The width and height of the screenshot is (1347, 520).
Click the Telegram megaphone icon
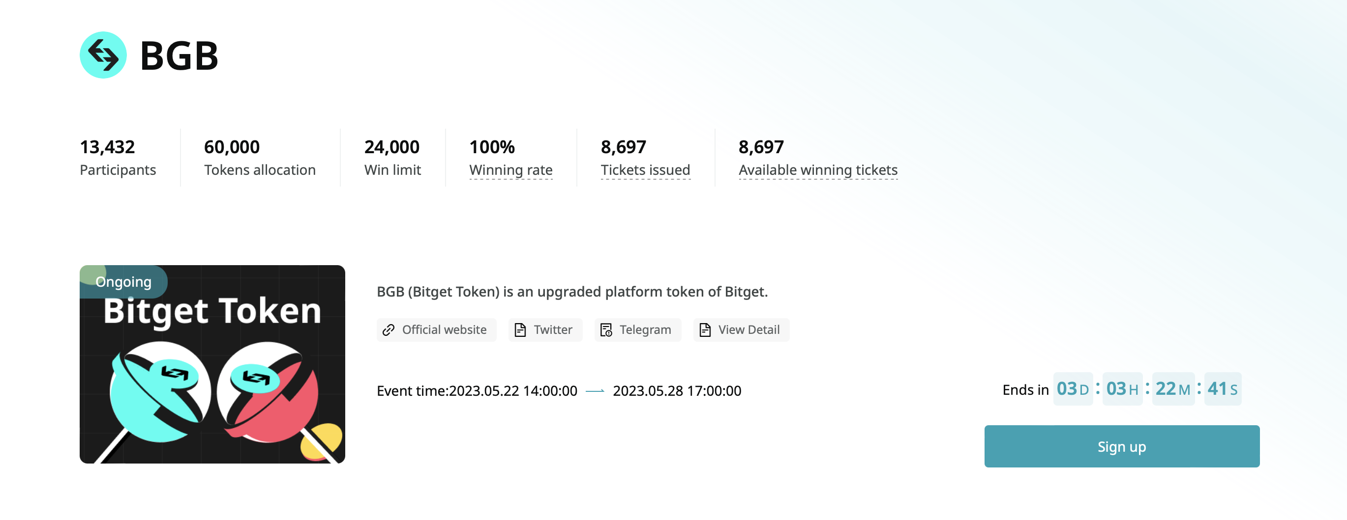click(607, 329)
